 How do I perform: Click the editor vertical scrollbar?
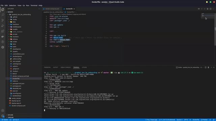215,29
